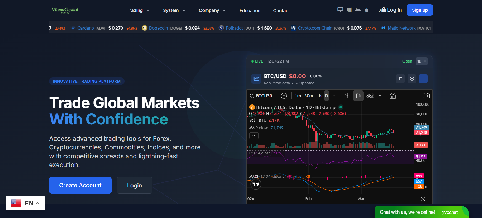Open the Indicators chart icon
The image size is (482, 218).
point(393,96)
